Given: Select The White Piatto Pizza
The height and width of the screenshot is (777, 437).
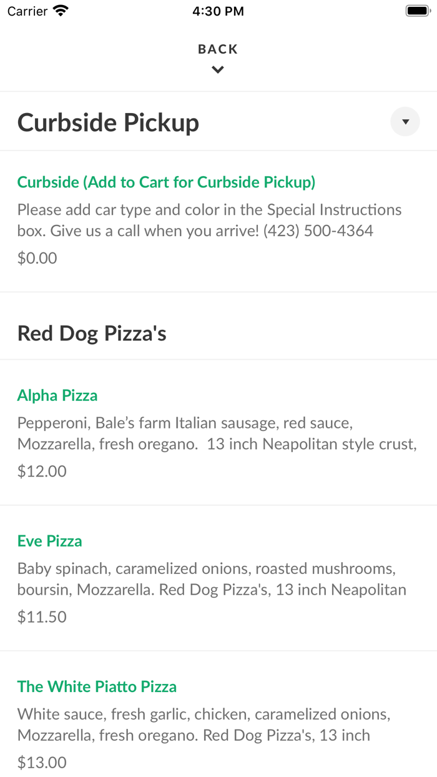Looking at the screenshot, I should coord(96,686).
